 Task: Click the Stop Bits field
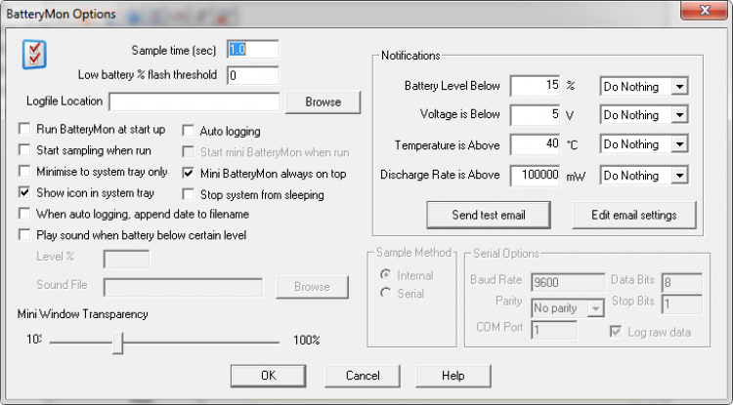[682, 304]
